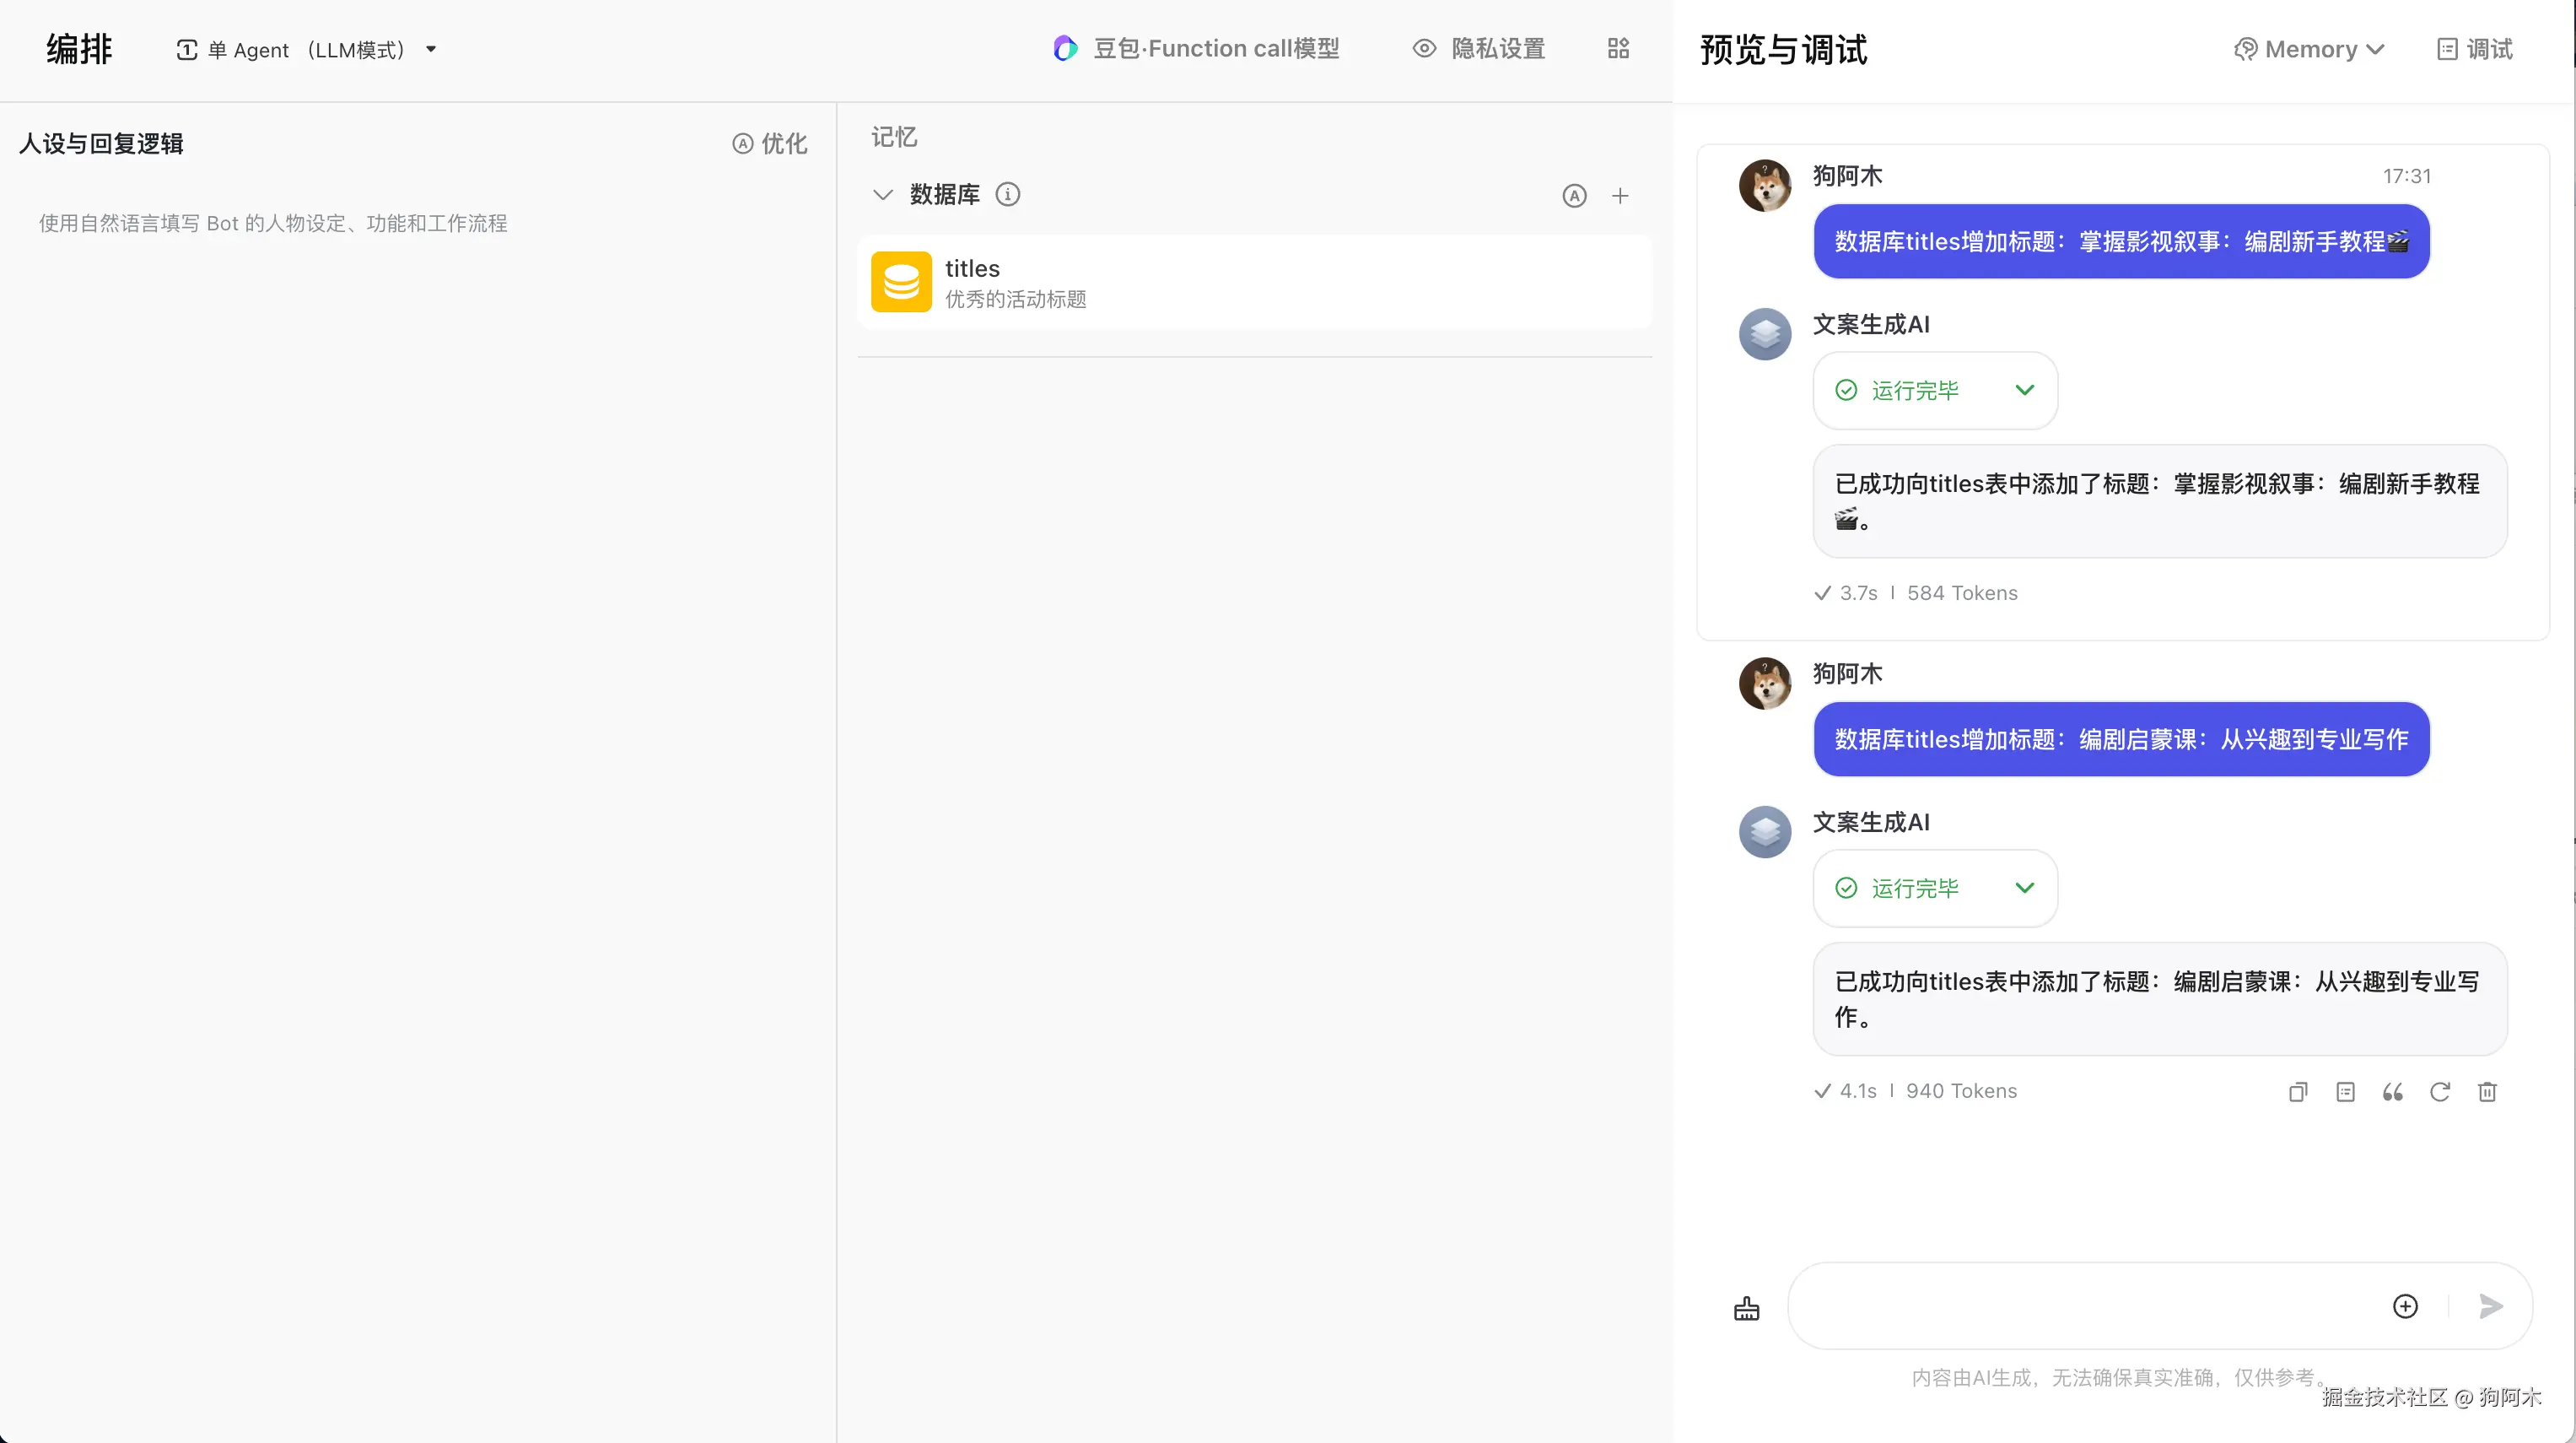
Task: Click the add attachment plus circle icon
Action: 2405,1306
